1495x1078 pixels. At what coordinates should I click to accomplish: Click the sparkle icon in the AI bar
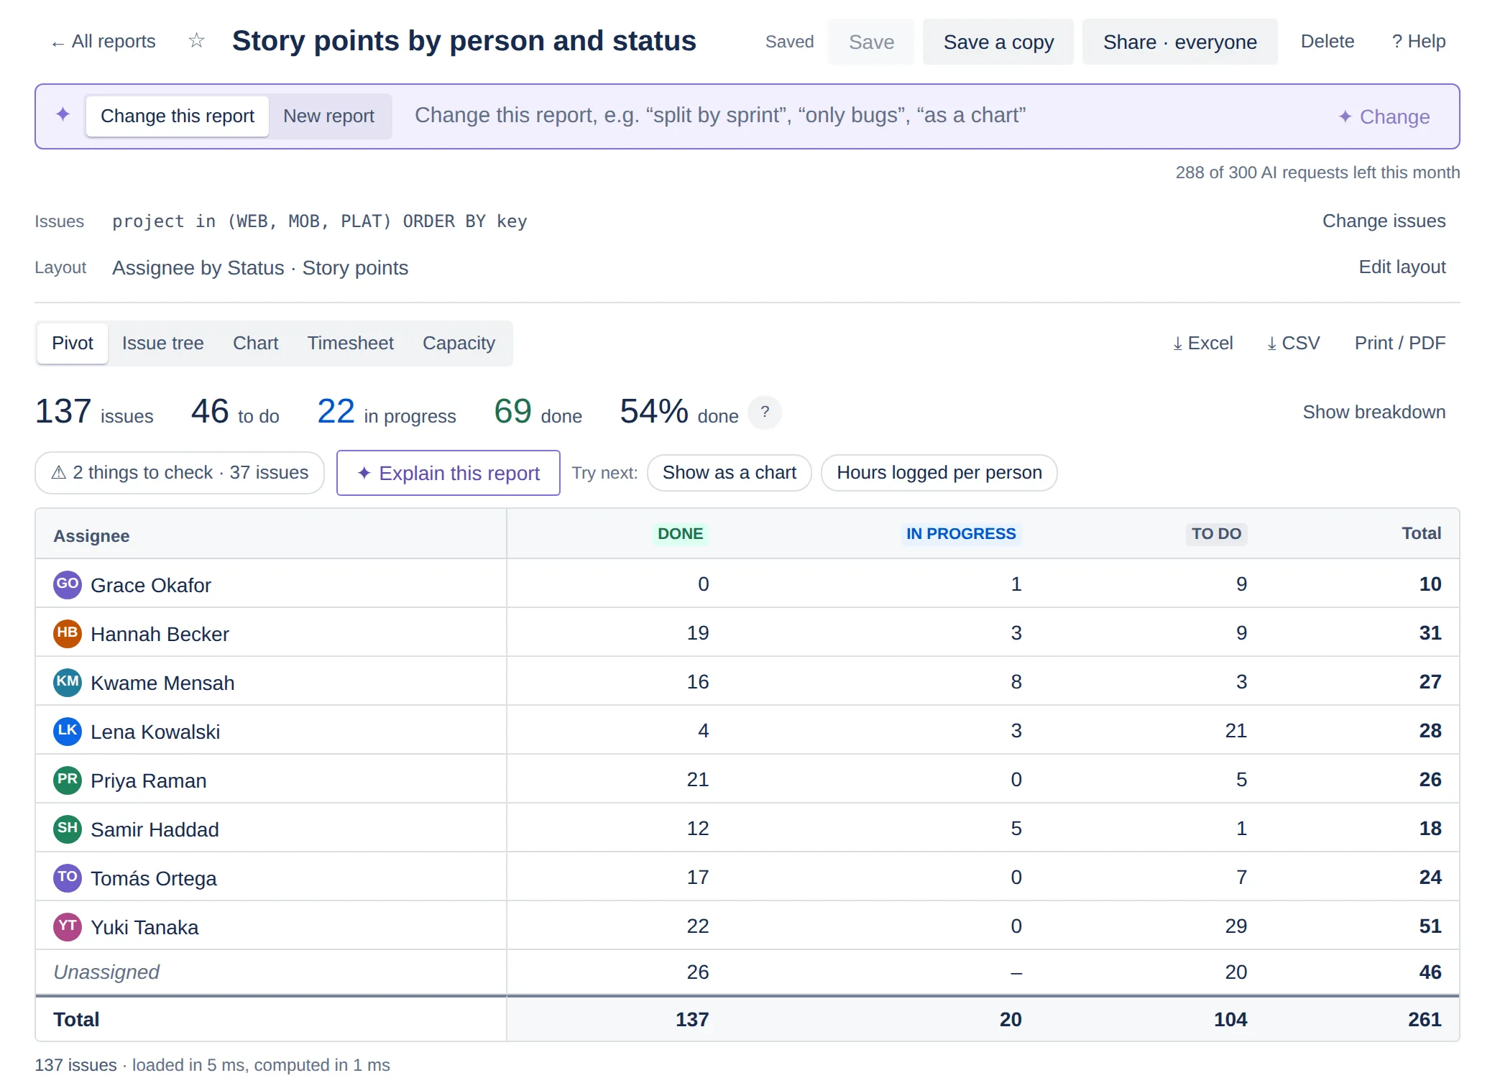[63, 115]
